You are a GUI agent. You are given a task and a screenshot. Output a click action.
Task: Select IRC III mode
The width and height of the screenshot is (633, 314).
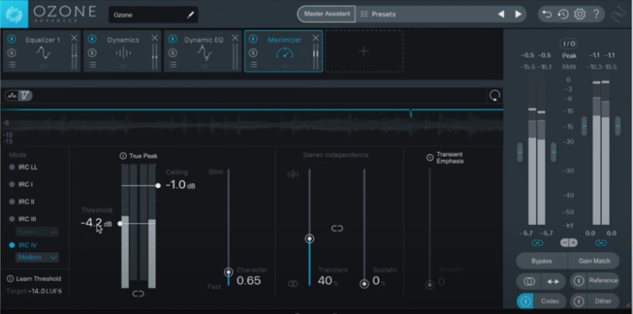click(23, 219)
